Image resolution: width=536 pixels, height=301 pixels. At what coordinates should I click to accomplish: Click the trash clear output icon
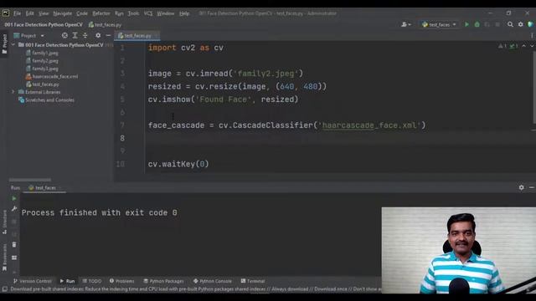[14, 245]
